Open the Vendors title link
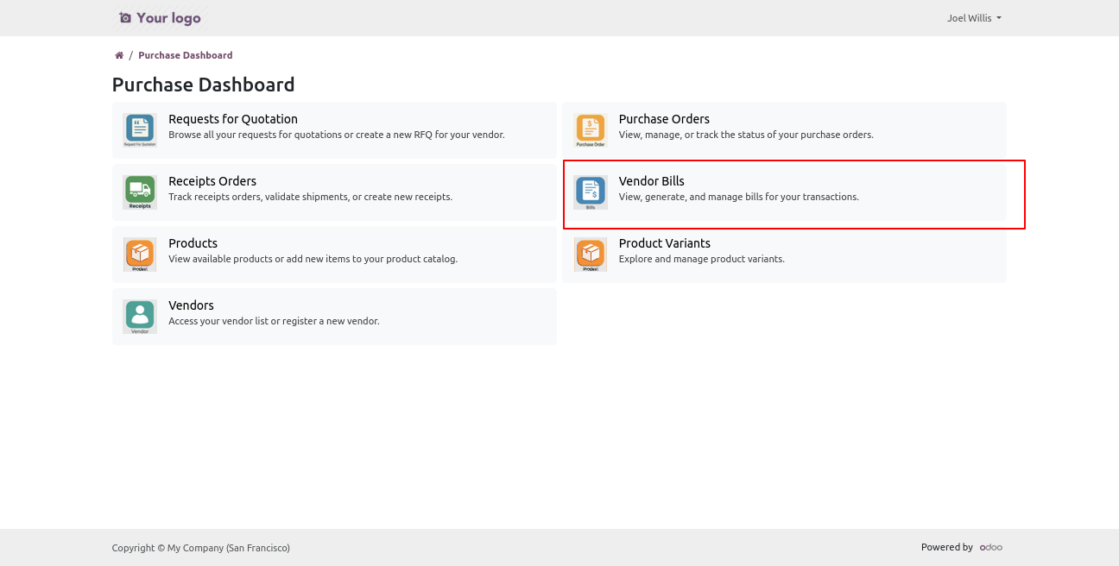The width and height of the screenshot is (1119, 566). (x=191, y=305)
